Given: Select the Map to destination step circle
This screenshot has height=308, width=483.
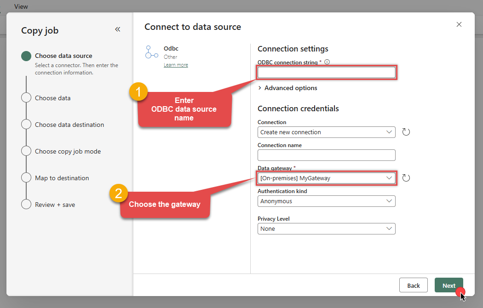Looking at the screenshot, I should click(x=26, y=178).
